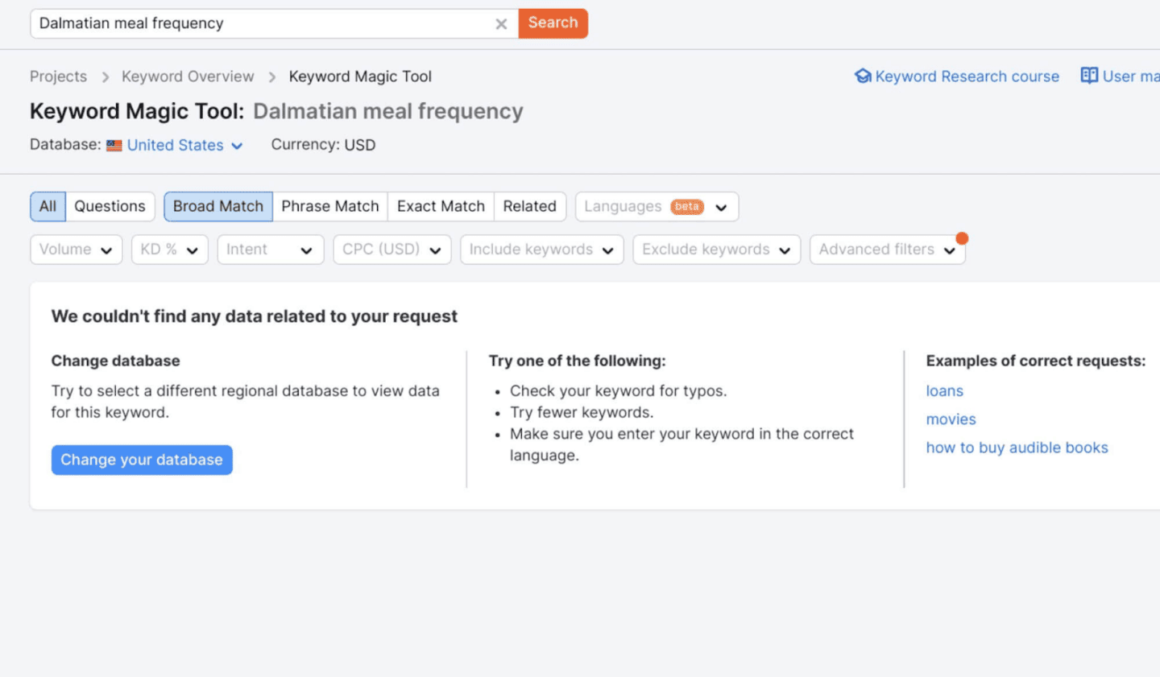Switch to the Questions tab

pos(110,206)
